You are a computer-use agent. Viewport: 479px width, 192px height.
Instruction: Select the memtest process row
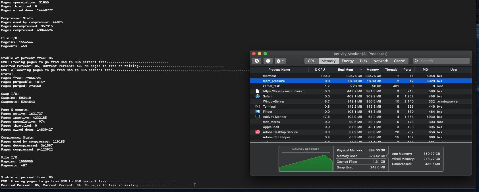point(361,76)
